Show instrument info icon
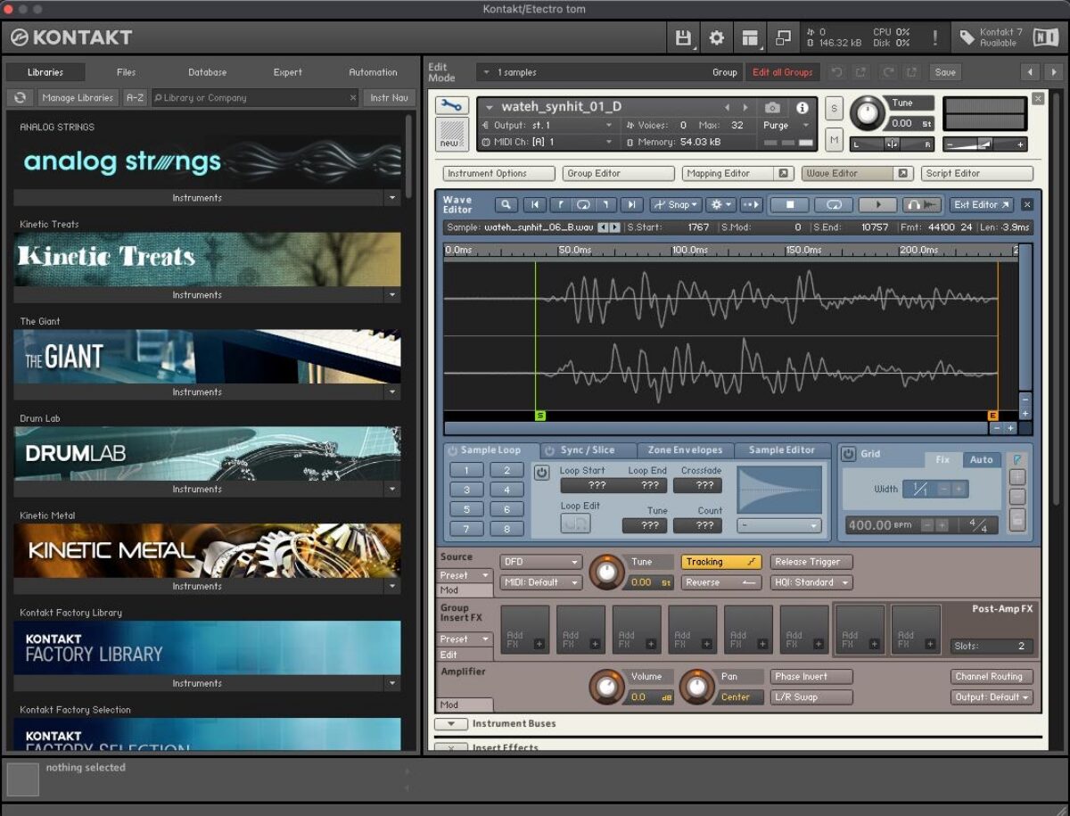 802,107
